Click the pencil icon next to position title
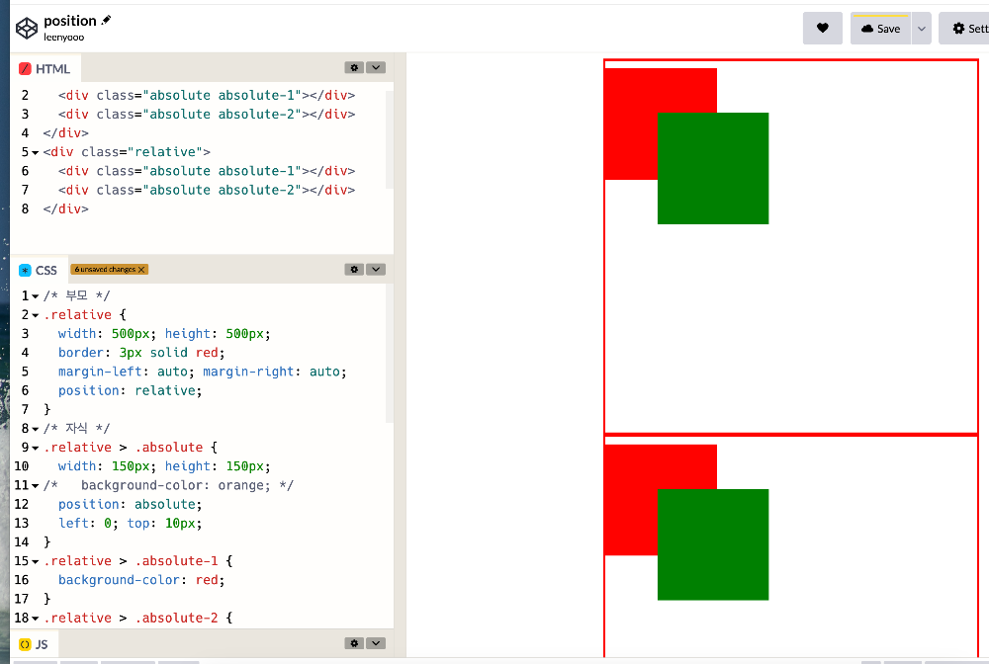Screen dimensions: 989x664 pos(106,20)
